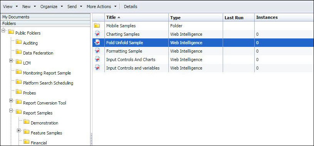
Task: Select the Formatting Sample title
Action: (124, 51)
